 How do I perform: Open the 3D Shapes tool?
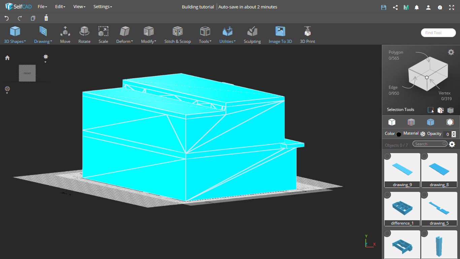15,35
